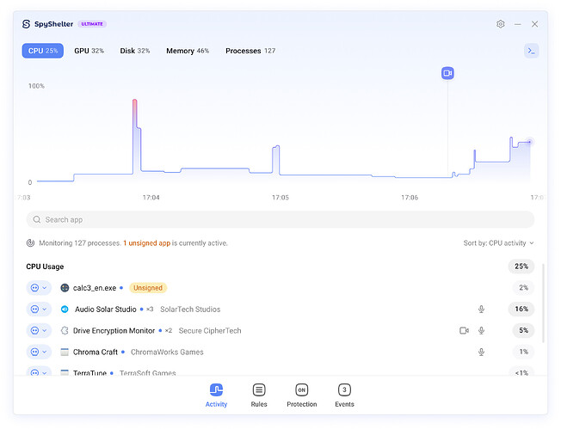The height and width of the screenshot is (429, 561).
Task: Click the 16% usage pill for Audio Solar Studio
Action: tap(521, 309)
